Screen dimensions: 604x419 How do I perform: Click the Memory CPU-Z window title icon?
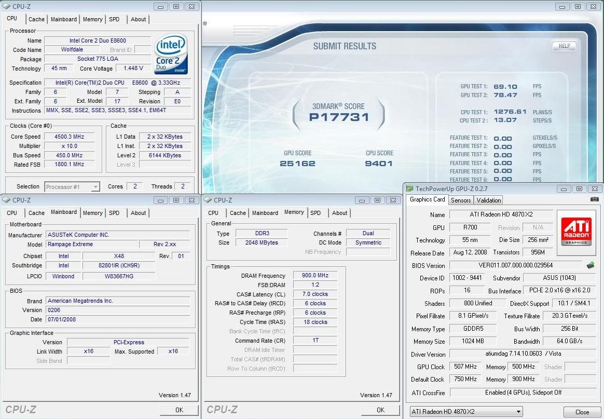pos(208,200)
